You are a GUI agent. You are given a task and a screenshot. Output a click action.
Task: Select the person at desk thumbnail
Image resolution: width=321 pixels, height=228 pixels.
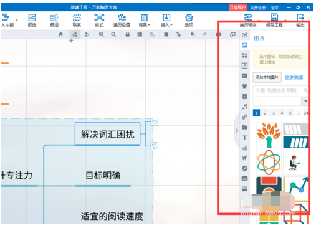pos(295,163)
